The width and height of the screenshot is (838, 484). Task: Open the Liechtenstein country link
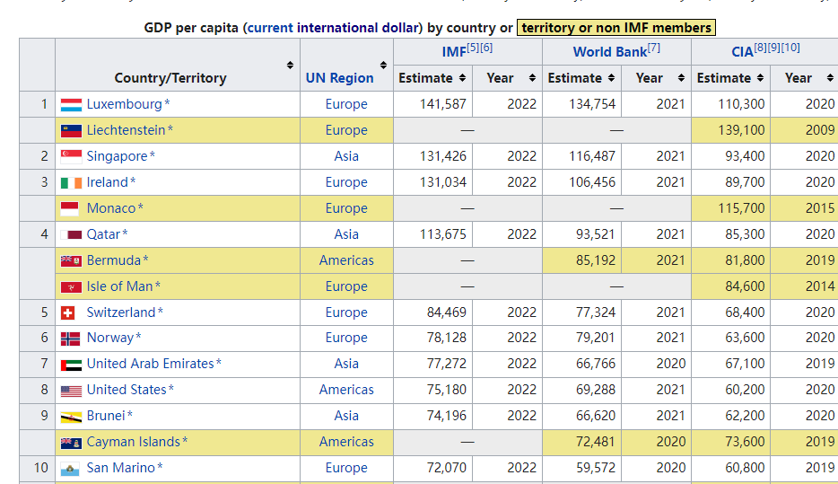(126, 130)
